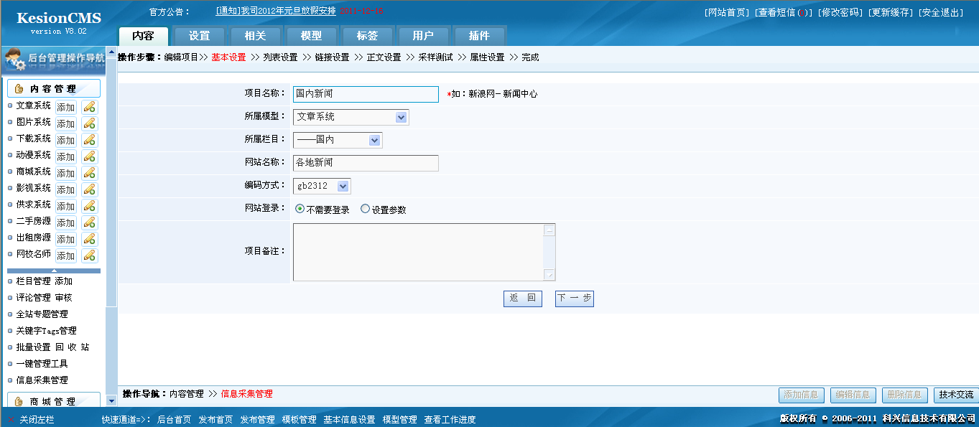
Task: Click 关闭左栏 at bottom left
Action: (37, 420)
